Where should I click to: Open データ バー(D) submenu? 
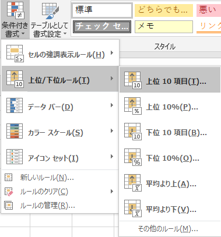(x=60, y=105)
